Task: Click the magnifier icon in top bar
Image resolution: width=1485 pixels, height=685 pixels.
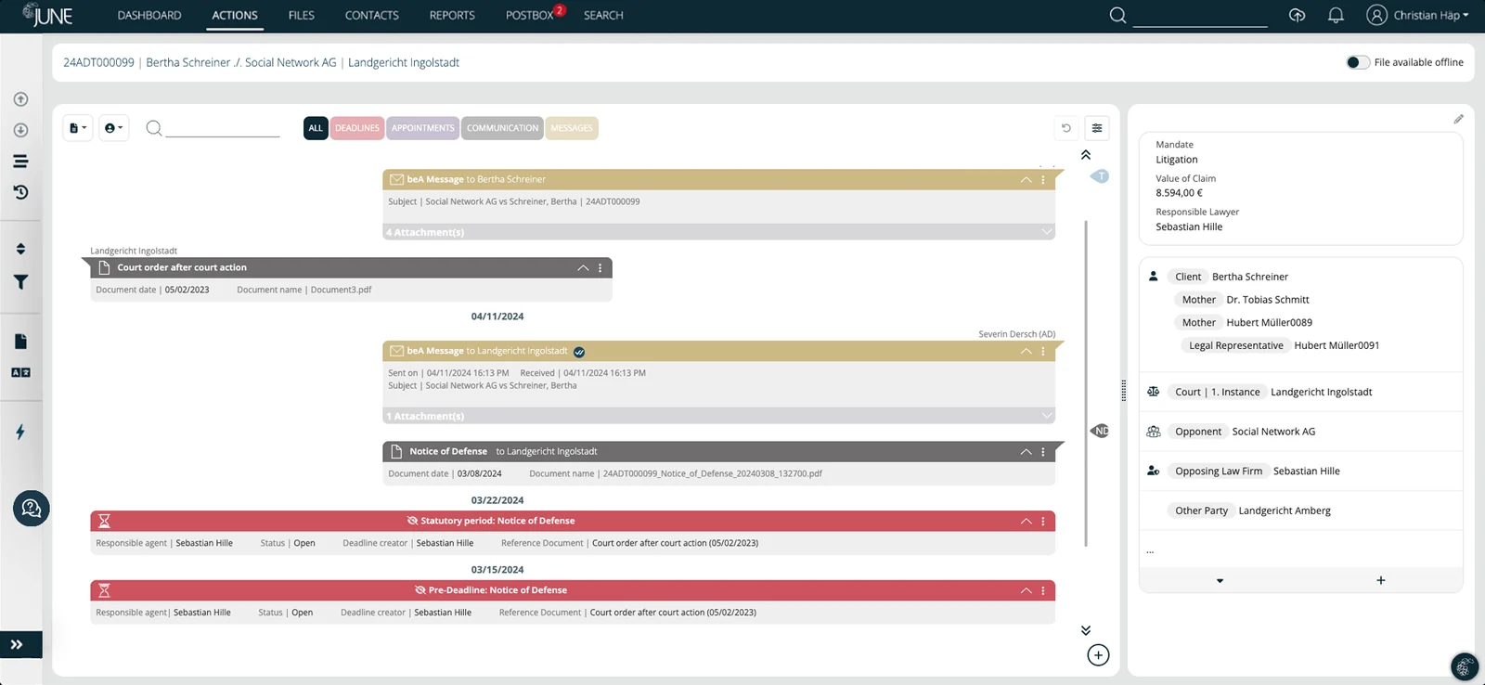Action: (x=1118, y=15)
